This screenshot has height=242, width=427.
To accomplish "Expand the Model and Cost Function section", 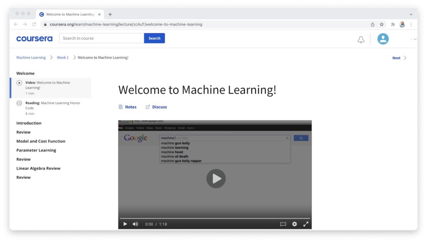I will [41, 141].
